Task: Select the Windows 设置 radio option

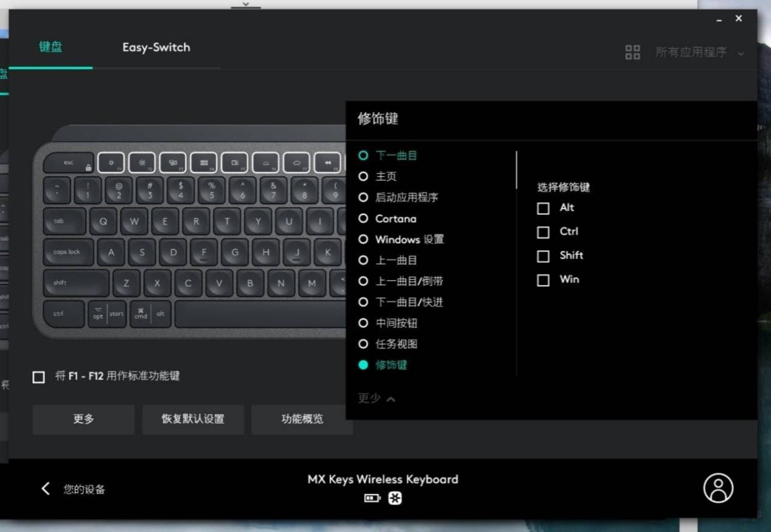Action: tap(363, 239)
